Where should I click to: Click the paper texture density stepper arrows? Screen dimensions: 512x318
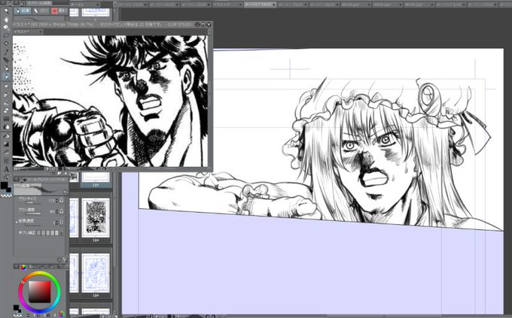56,223
